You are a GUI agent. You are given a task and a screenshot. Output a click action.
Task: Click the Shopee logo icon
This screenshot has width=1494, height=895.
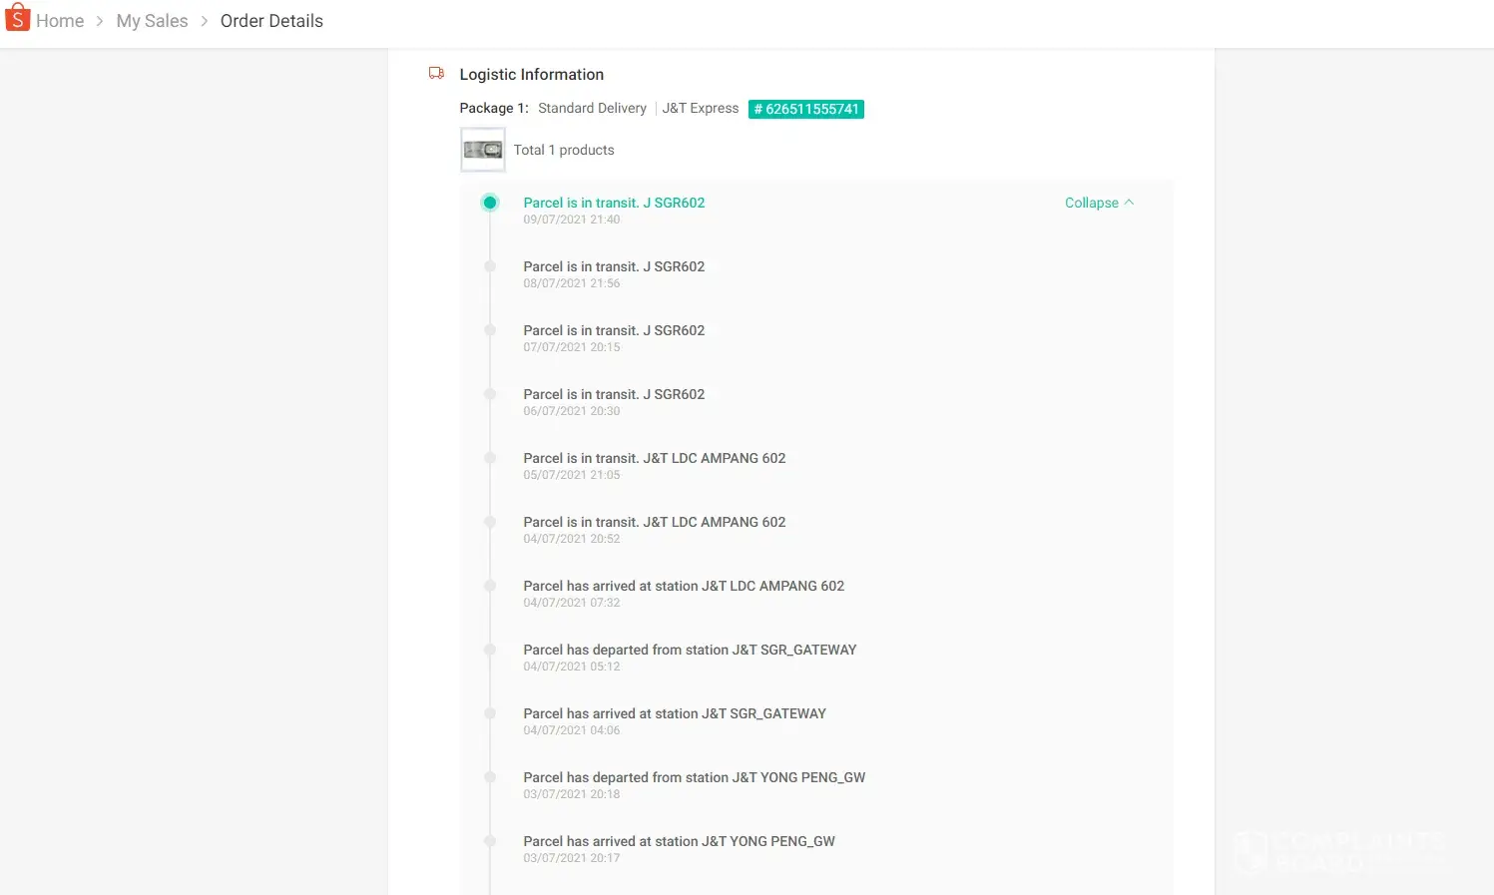click(18, 19)
